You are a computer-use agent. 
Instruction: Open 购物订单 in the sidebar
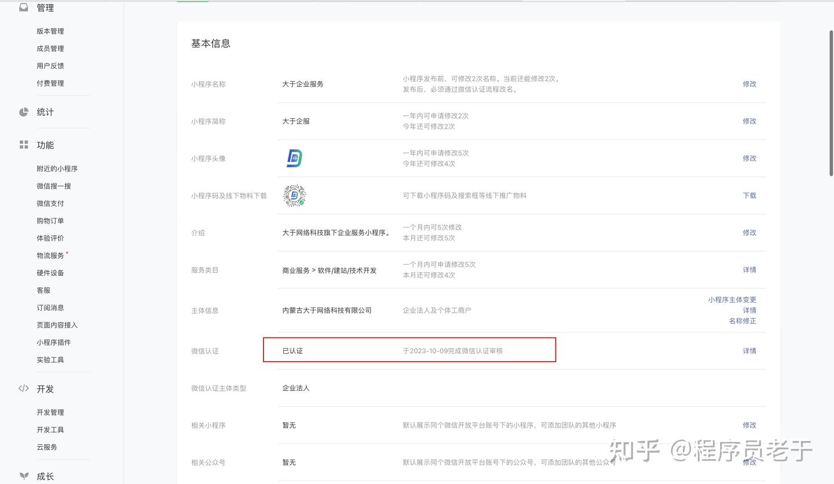coord(50,221)
